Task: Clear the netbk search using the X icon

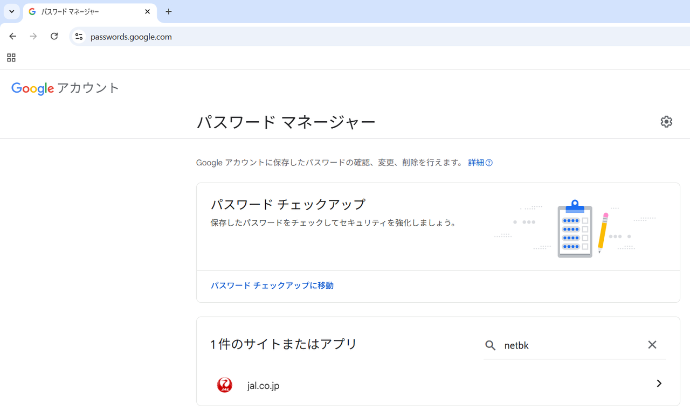Action: 652,345
